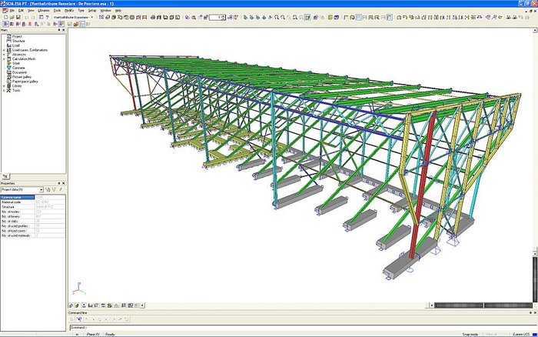Click the Command line input field
The width and height of the screenshot is (538, 337).
[x=302, y=328]
